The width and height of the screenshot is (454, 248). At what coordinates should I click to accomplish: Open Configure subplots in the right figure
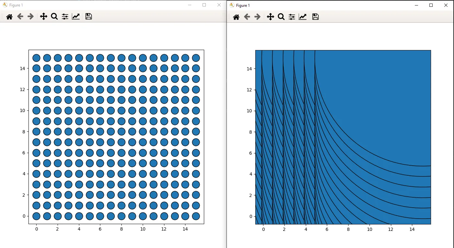(292, 17)
